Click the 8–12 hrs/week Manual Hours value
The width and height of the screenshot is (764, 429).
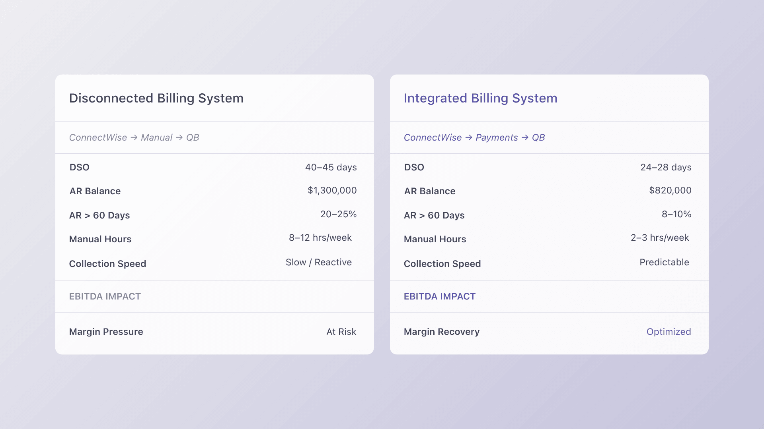click(320, 238)
